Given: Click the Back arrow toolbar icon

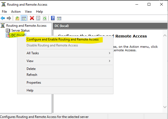Looking at the screenshot, I should point(3,18).
